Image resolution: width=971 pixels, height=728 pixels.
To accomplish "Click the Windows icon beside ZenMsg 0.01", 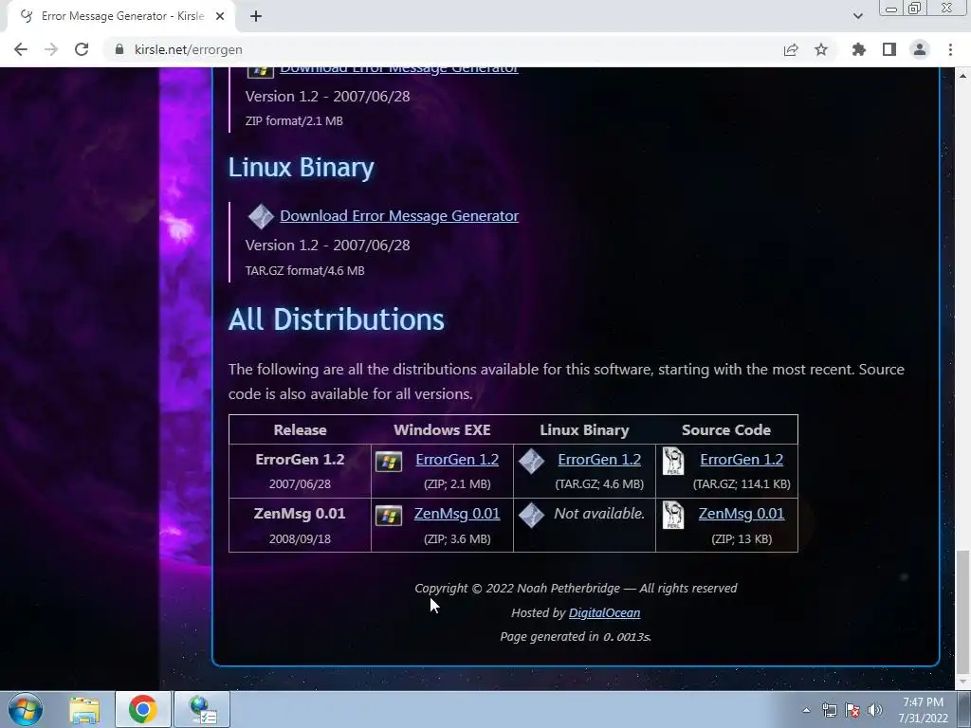I will pyautogui.click(x=389, y=516).
